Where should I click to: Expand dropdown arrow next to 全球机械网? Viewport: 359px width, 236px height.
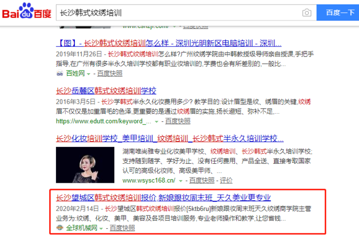click(x=101, y=228)
